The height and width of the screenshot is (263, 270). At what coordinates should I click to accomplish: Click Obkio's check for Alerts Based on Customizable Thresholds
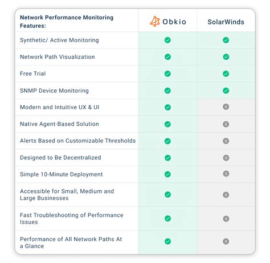[x=167, y=141]
